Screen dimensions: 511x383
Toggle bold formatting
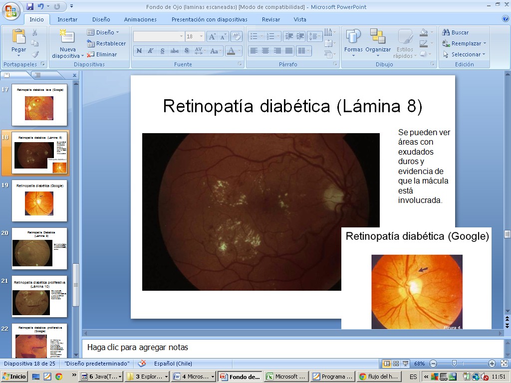click(139, 51)
